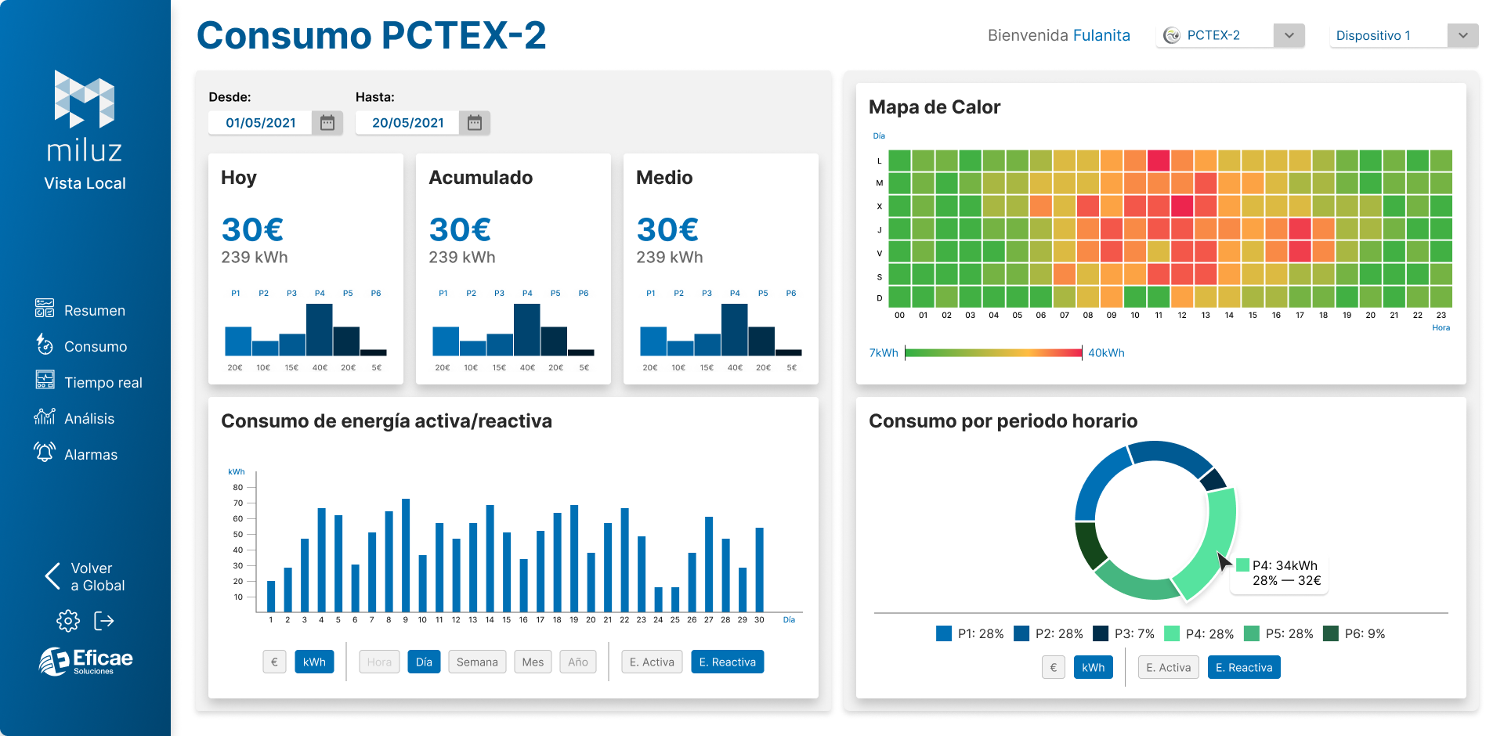Image resolution: width=1504 pixels, height=736 pixels.
Task: Open the Consumo menu item
Action: [x=95, y=347]
